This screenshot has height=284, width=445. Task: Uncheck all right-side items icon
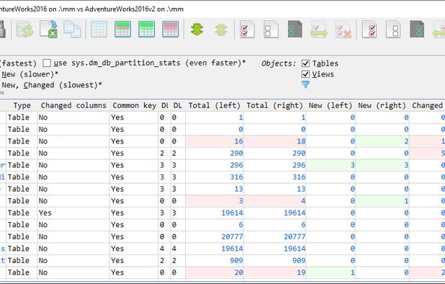(393, 30)
